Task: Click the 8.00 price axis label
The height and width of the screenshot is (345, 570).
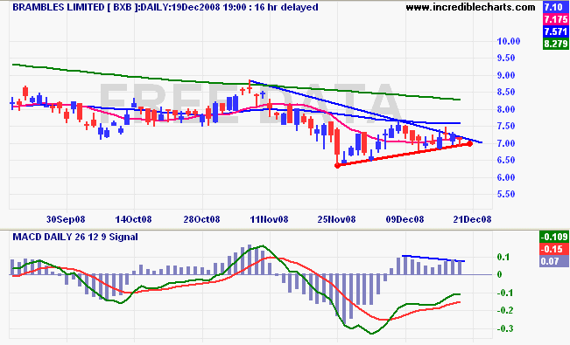Action: pyautogui.click(x=506, y=109)
